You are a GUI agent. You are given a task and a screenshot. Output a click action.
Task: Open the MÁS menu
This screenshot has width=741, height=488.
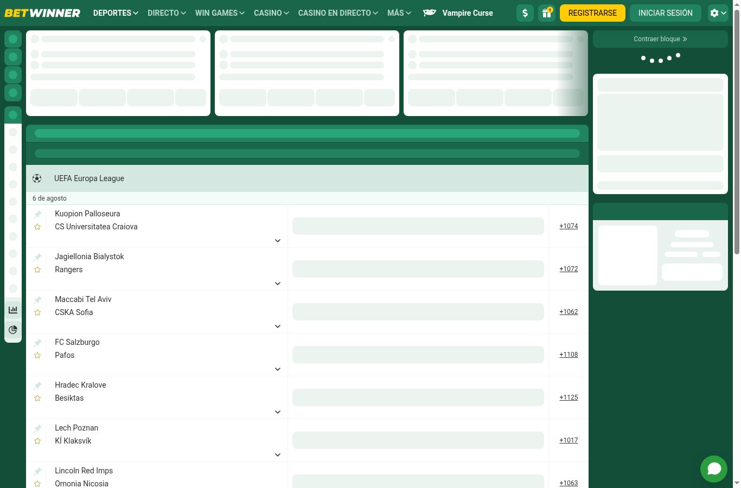tap(399, 13)
